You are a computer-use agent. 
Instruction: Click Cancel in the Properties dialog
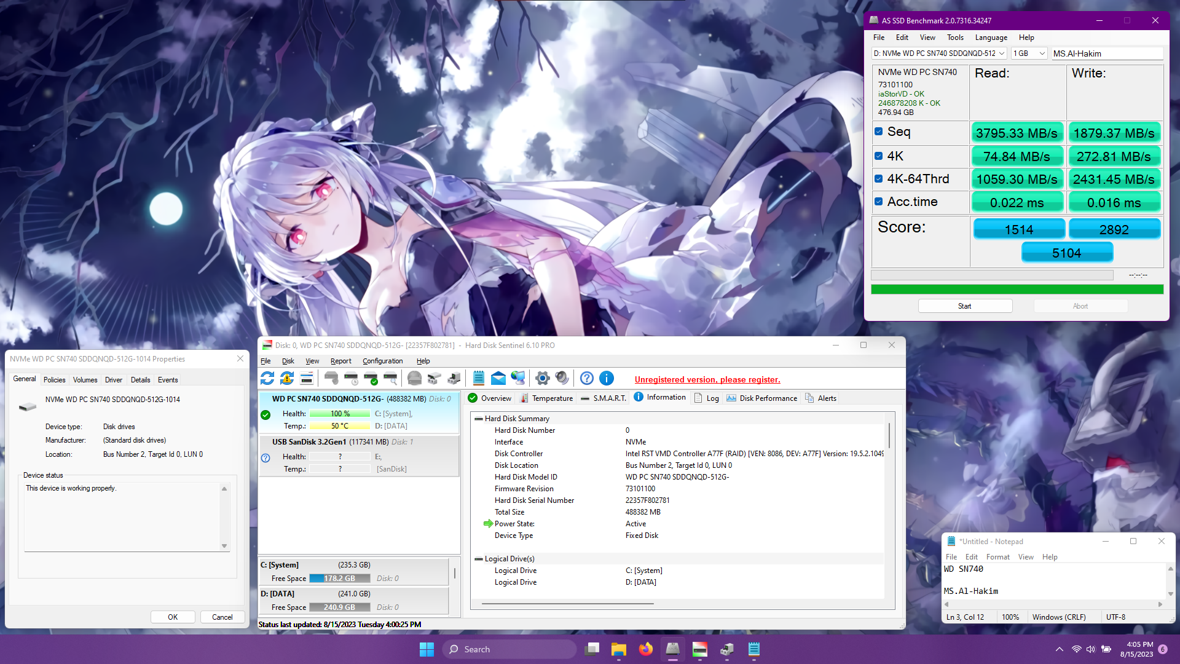tap(222, 617)
